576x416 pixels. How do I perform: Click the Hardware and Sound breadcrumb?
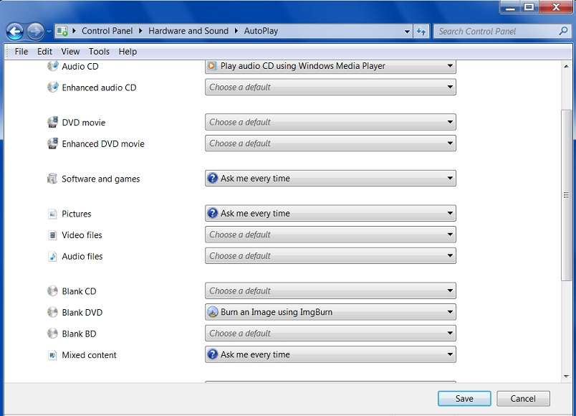(x=188, y=31)
